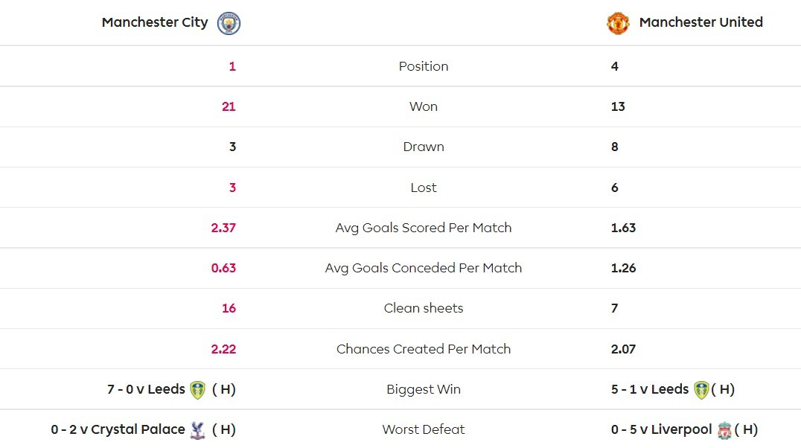Open the Manchester United team name

(x=701, y=22)
